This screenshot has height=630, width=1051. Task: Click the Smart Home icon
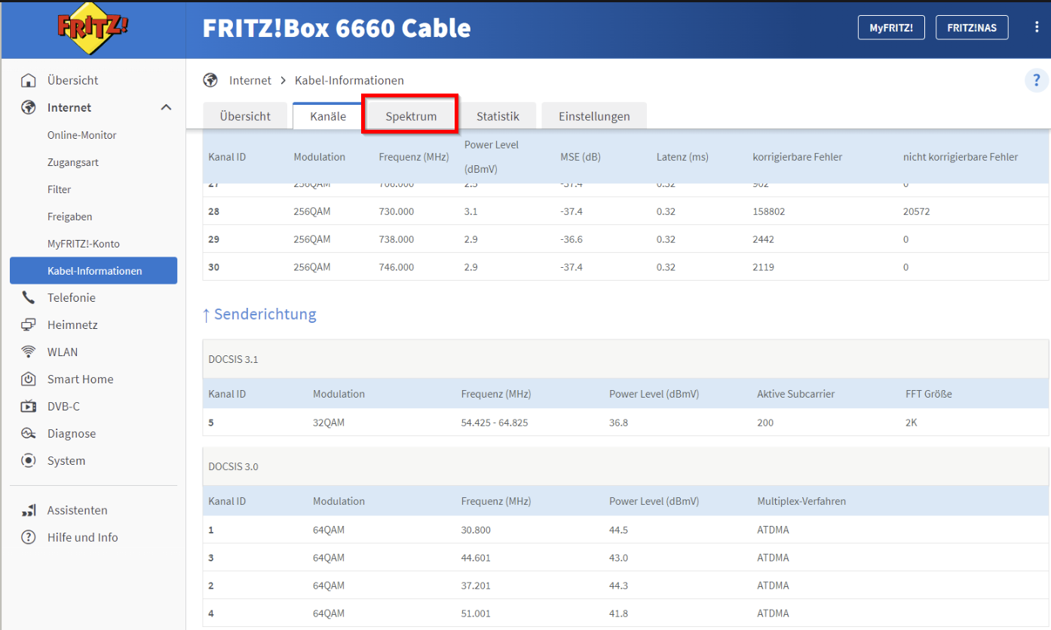tap(29, 379)
